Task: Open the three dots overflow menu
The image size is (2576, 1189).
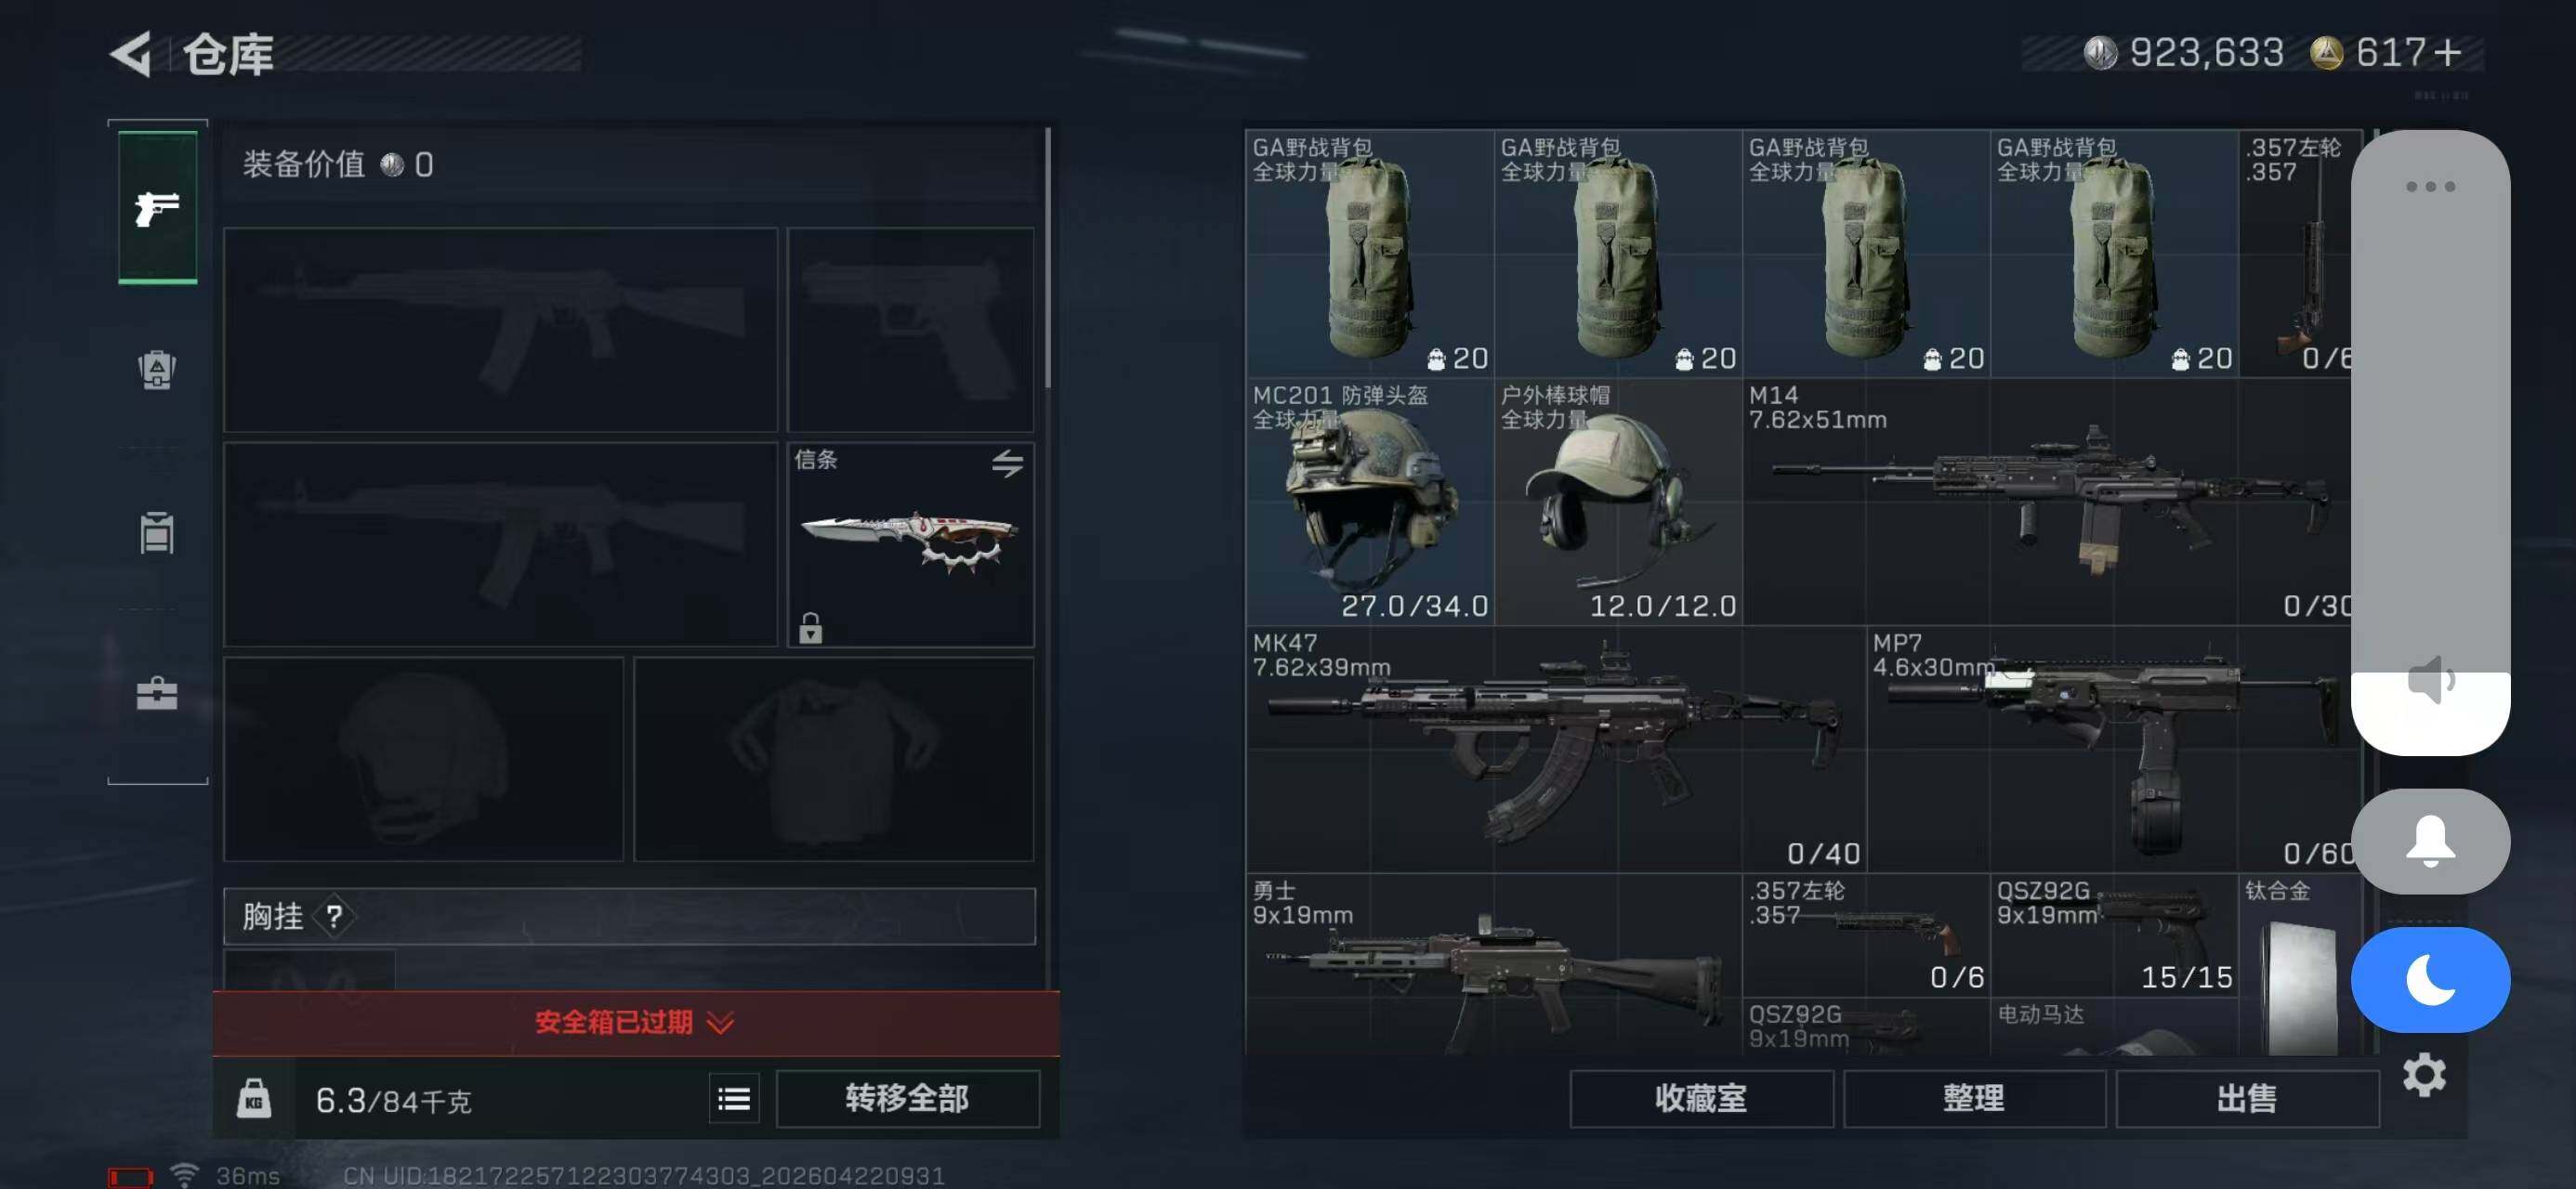Action: 2429,186
